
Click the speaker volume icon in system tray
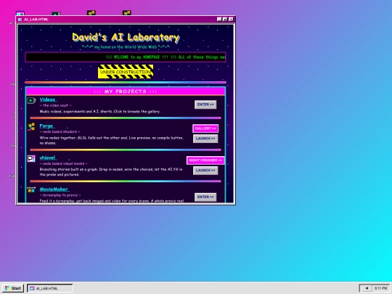click(x=367, y=288)
